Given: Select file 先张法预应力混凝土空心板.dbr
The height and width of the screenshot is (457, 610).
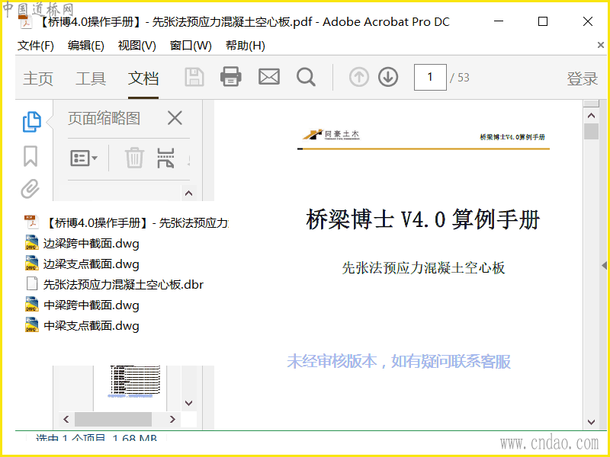Looking at the screenshot, I should point(114,284).
